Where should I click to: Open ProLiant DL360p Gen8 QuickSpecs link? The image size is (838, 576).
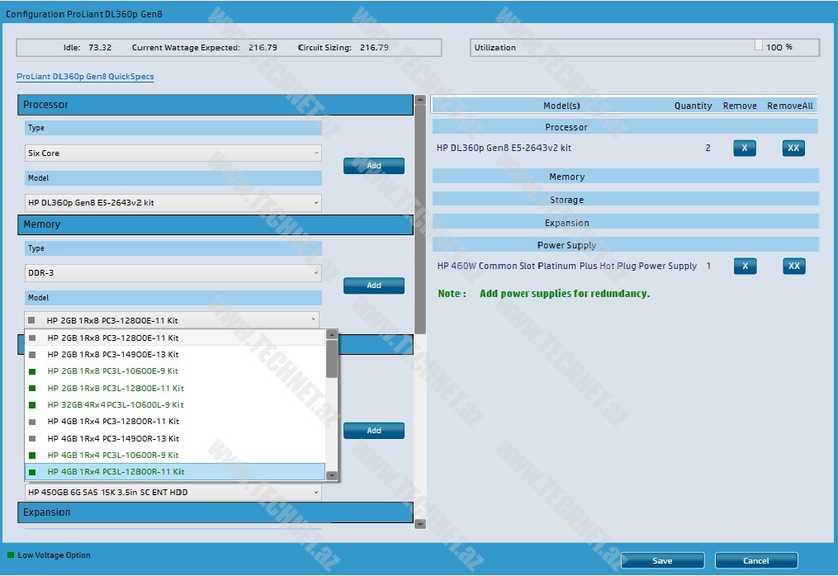(85, 77)
